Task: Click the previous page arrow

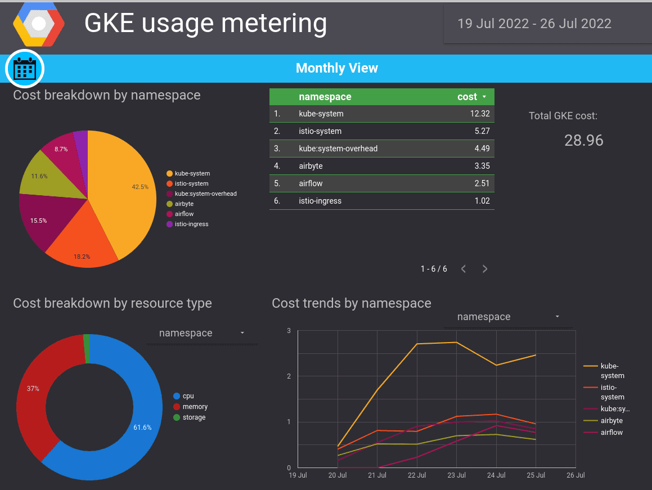Action: click(463, 269)
